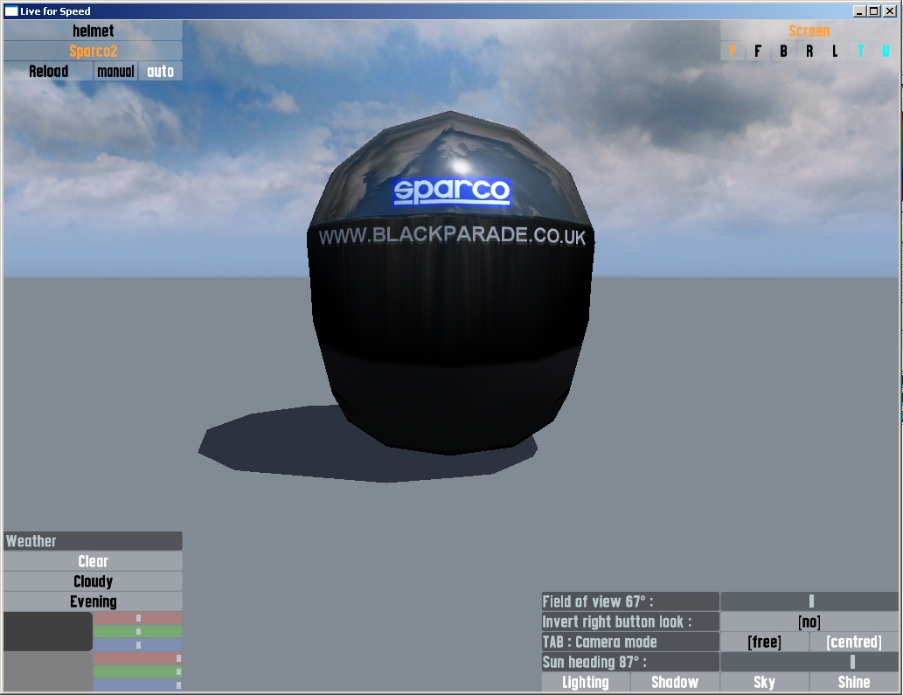This screenshot has height=695, width=903.
Task: Choose Evening weather
Action: point(93,601)
